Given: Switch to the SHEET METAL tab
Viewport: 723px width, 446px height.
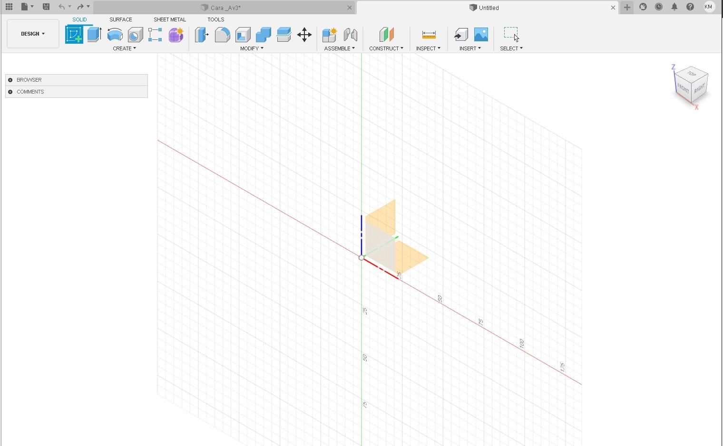Looking at the screenshot, I should tap(170, 19).
